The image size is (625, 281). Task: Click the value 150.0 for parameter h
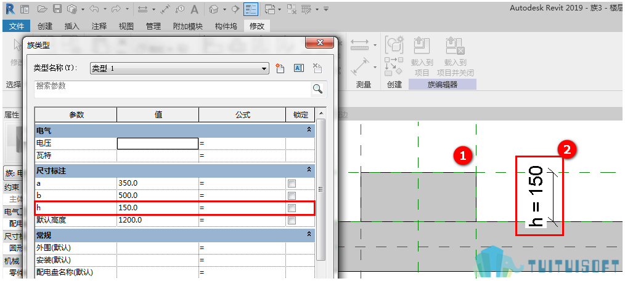point(158,208)
